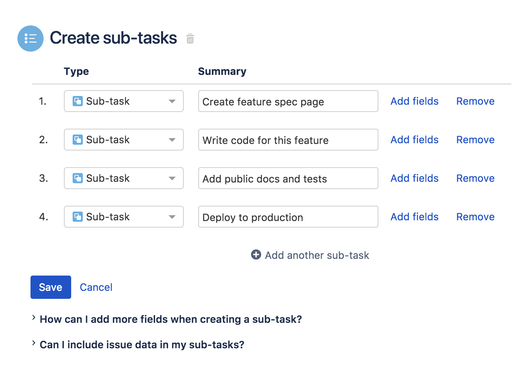Click the blue list icon in header

point(31,39)
